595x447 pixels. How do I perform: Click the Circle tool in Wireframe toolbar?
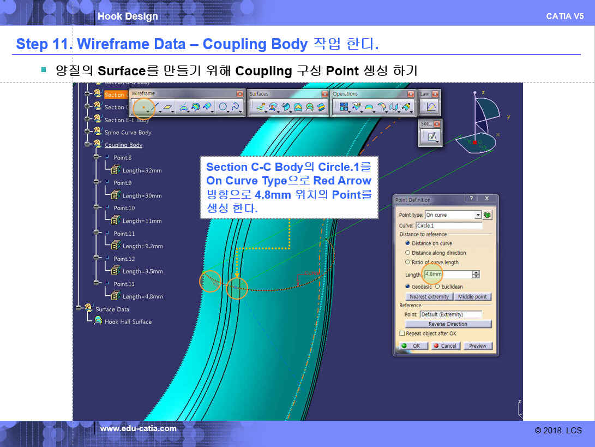tap(223, 108)
